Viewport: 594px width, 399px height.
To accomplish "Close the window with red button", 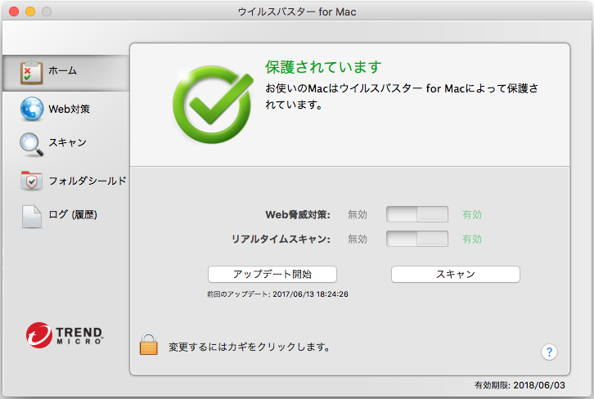I will [x=14, y=11].
